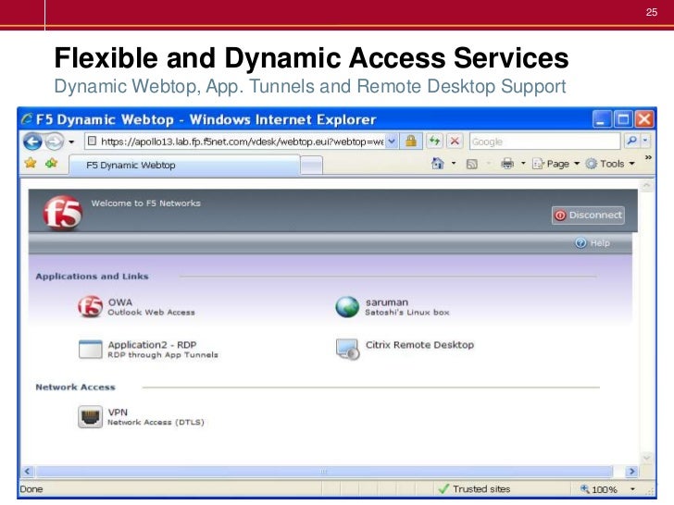Click the RSS Feeds icon
674x505 pixels.
[472, 164]
